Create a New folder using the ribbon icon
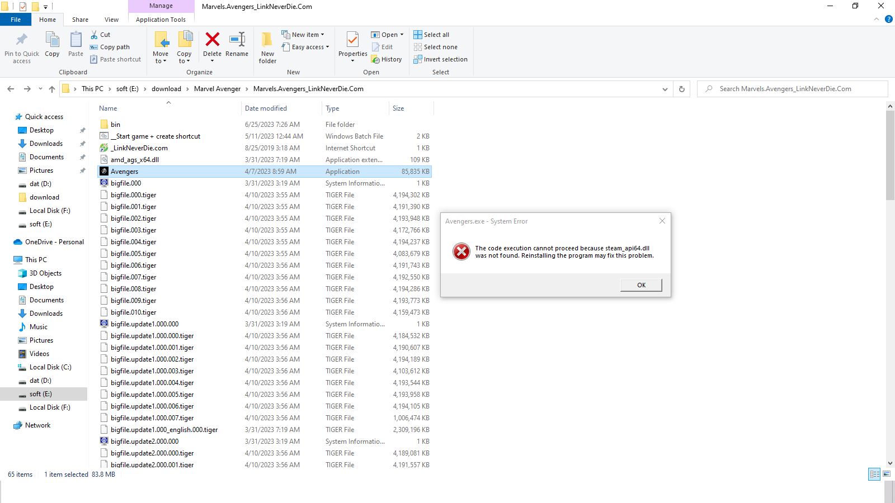This screenshot has height=503, width=895. click(267, 45)
